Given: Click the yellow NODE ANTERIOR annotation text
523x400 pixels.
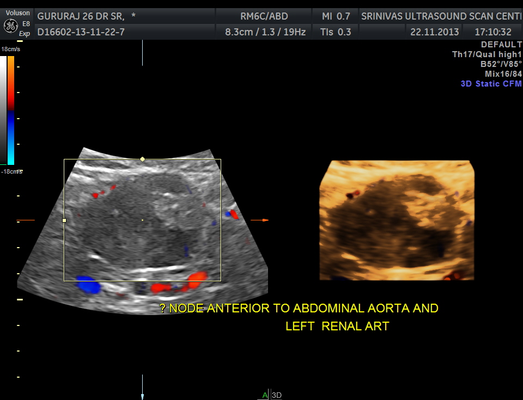Looking at the screenshot, I should [299, 308].
